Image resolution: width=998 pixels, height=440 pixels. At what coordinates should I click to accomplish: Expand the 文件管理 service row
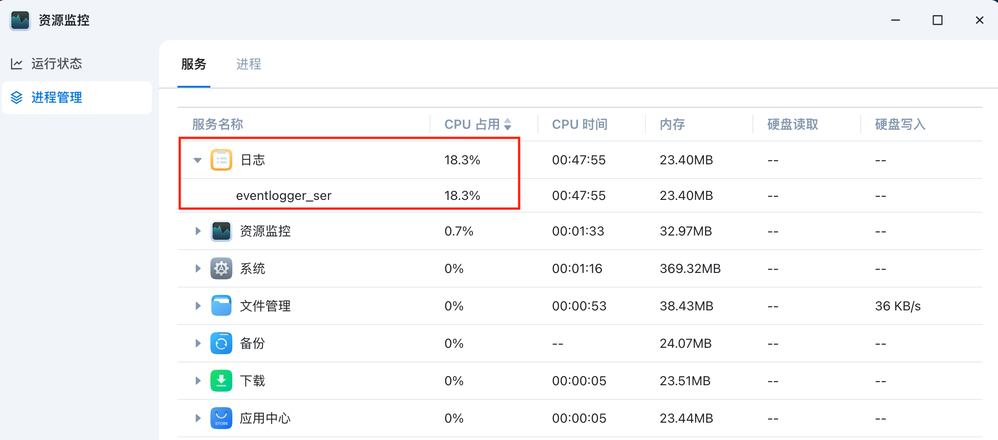(x=198, y=306)
